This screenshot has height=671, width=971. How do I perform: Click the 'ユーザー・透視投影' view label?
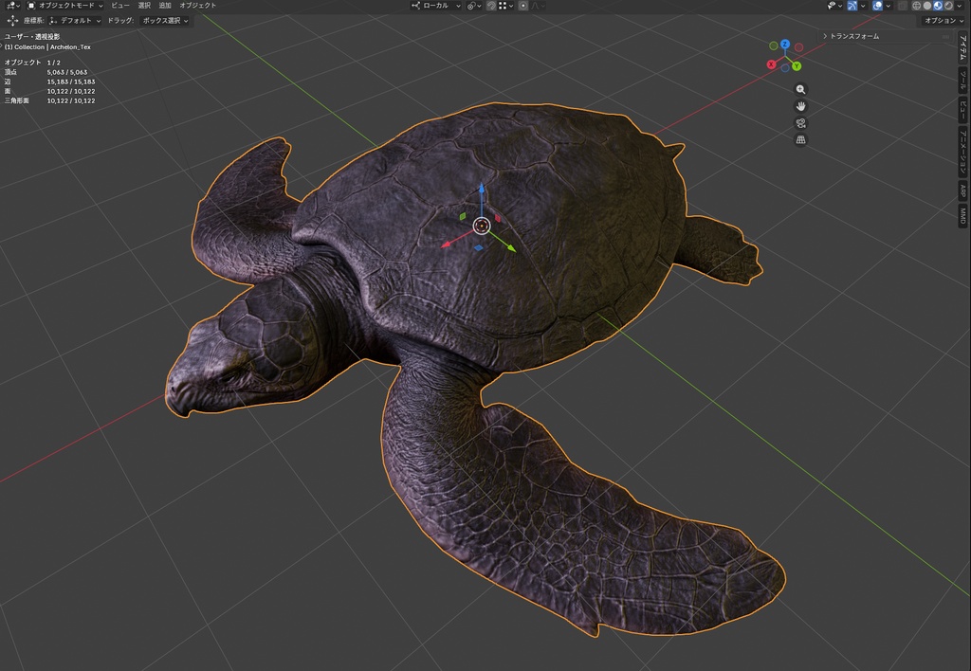[31, 37]
